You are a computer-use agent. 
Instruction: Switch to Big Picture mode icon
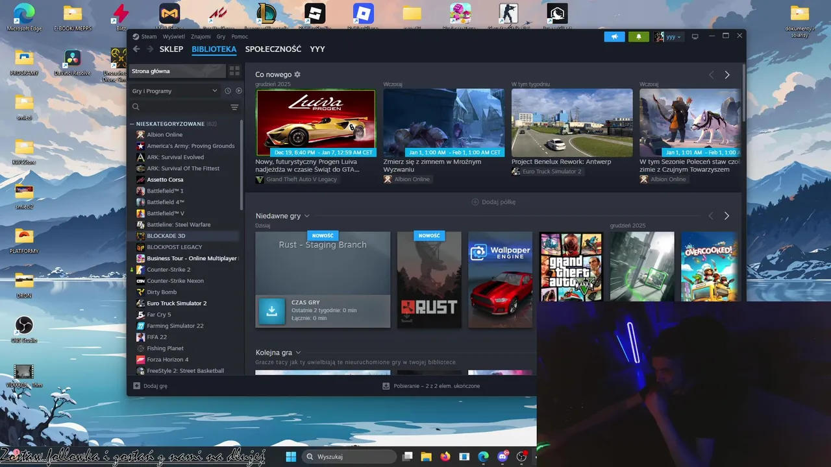(x=695, y=37)
